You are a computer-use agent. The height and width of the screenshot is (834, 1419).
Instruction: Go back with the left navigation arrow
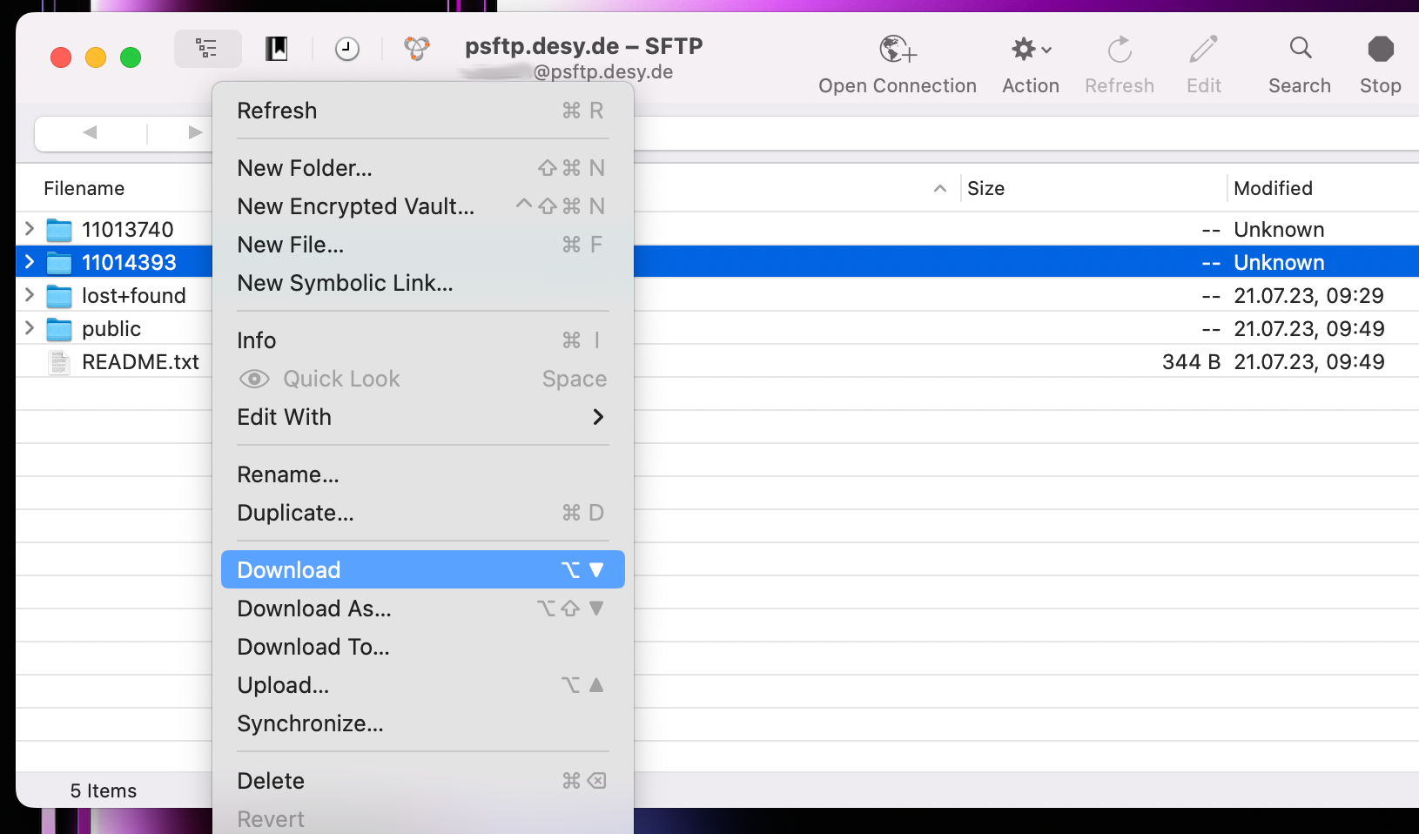pyautogui.click(x=90, y=133)
